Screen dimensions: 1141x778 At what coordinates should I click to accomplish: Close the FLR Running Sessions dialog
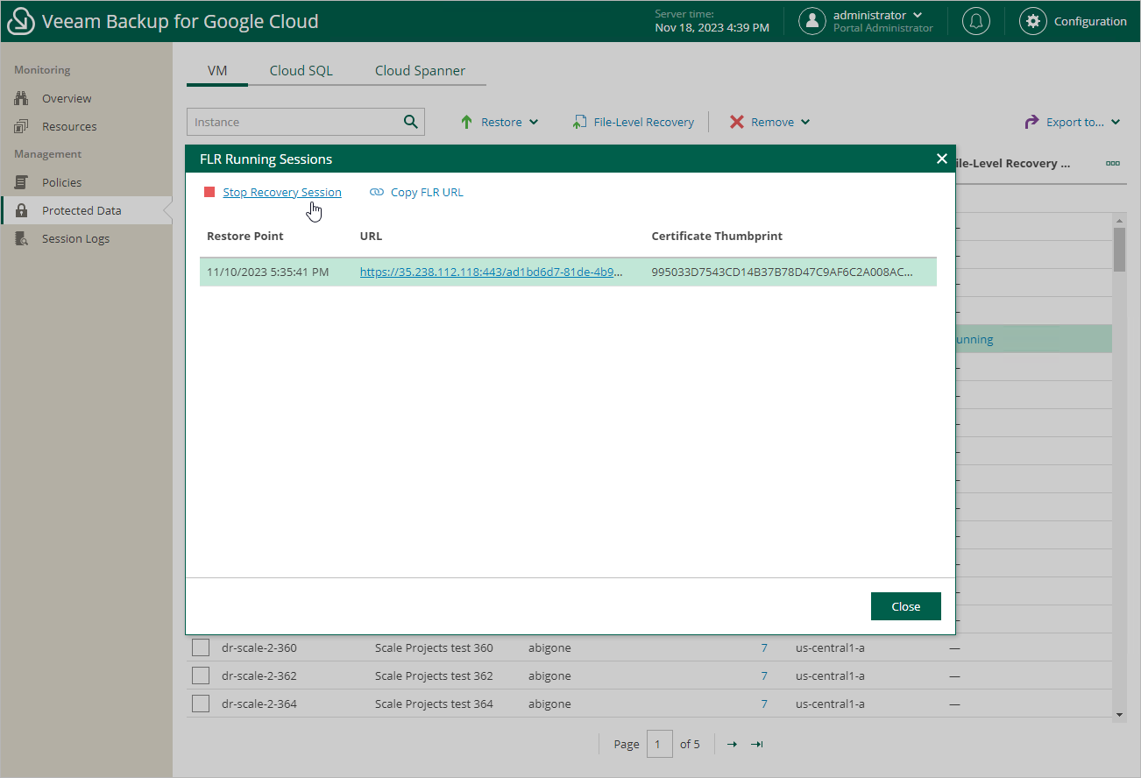tap(942, 159)
